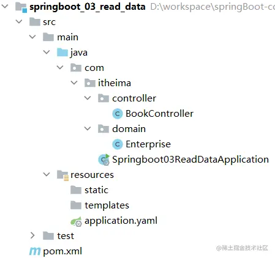
Task: Click the com package icon
Action: [x=76, y=68]
